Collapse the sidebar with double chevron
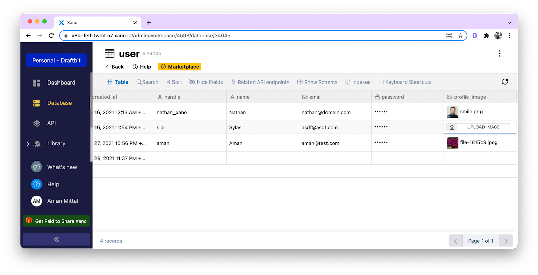The width and height of the screenshot is (538, 275). 56,239
